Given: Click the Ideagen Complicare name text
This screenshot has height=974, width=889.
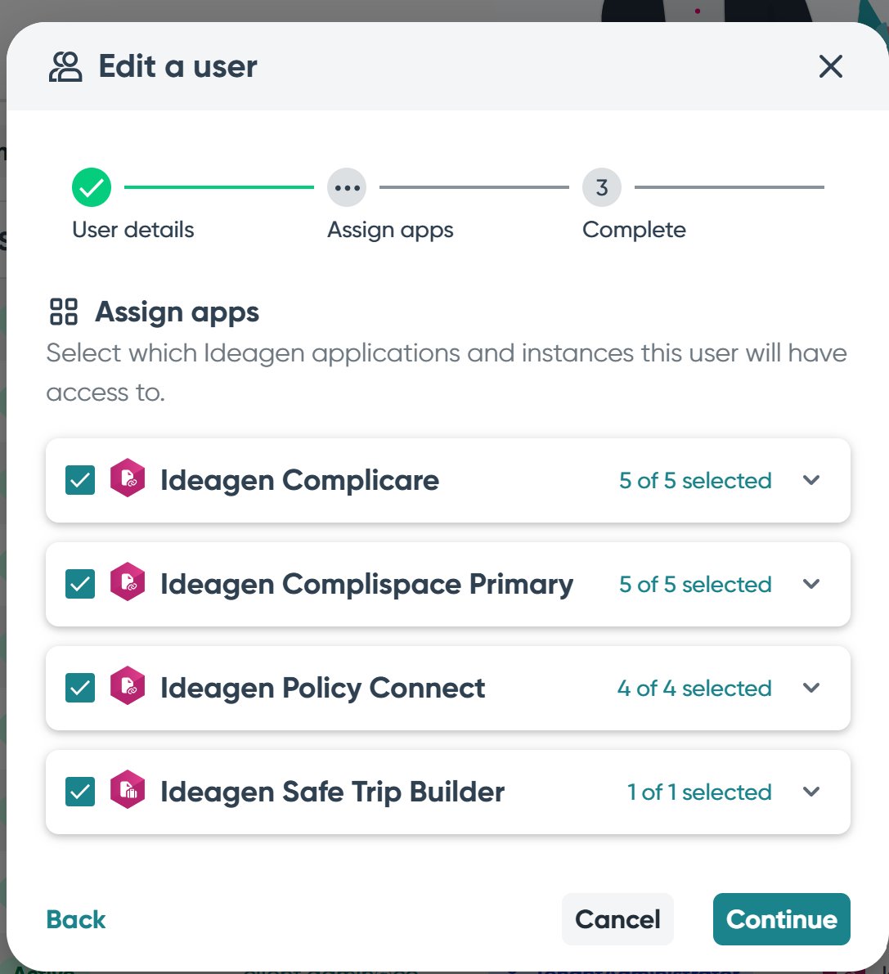Looking at the screenshot, I should (299, 481).
